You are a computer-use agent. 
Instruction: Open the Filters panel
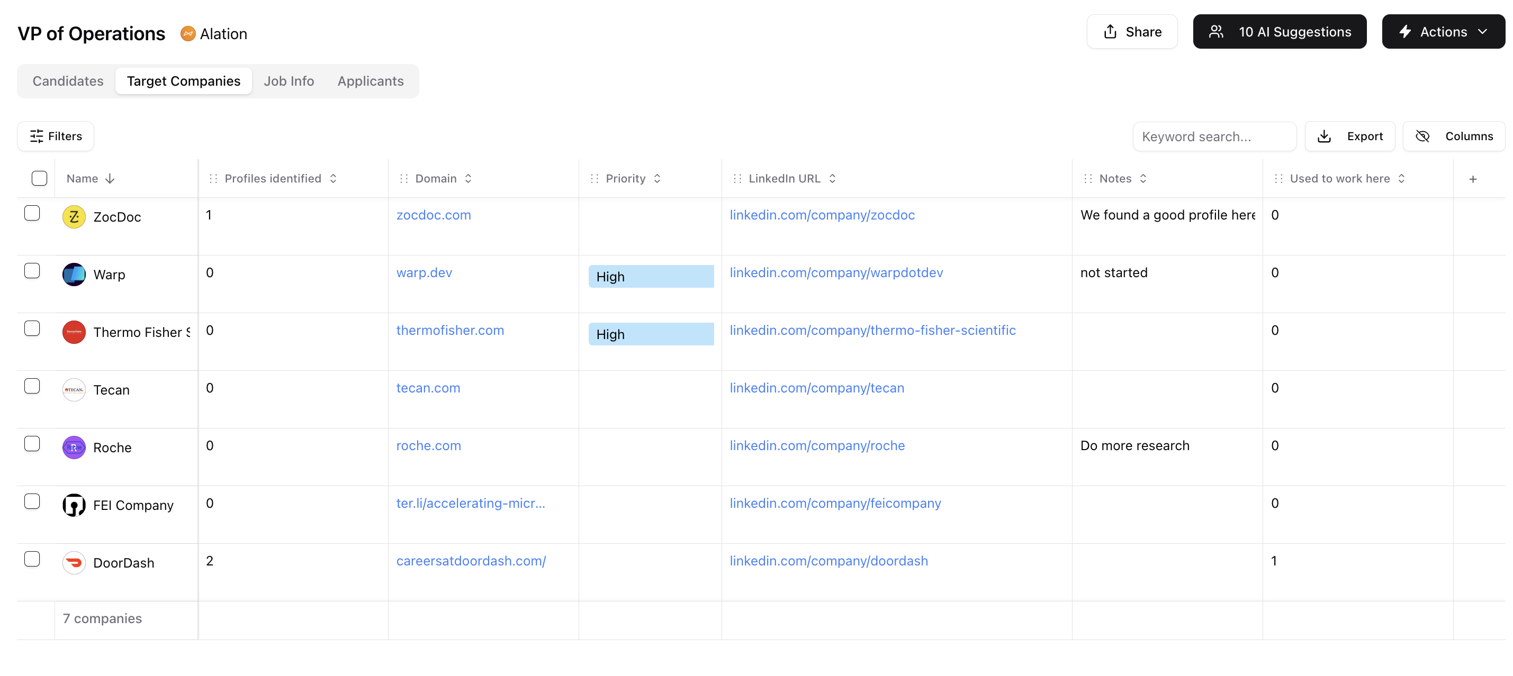[56, 136]
